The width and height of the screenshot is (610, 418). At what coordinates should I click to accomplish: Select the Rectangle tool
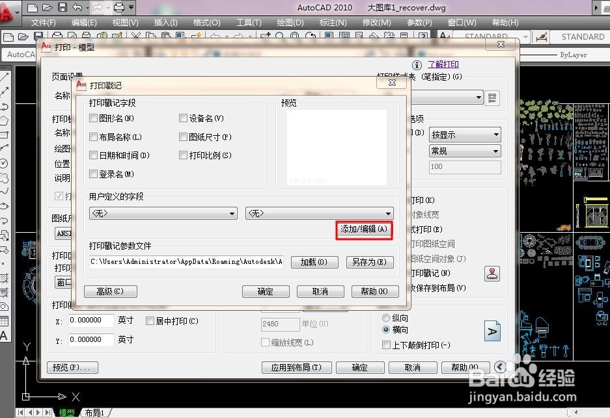coord(5,135)
